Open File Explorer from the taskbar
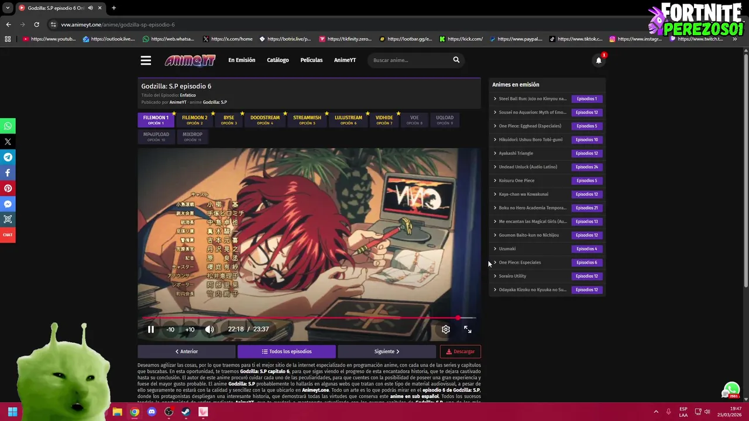749x421 pixels. tap(117, 412)
